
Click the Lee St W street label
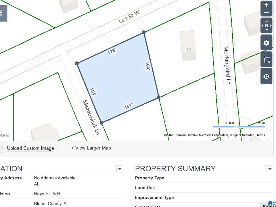(129, 17)
